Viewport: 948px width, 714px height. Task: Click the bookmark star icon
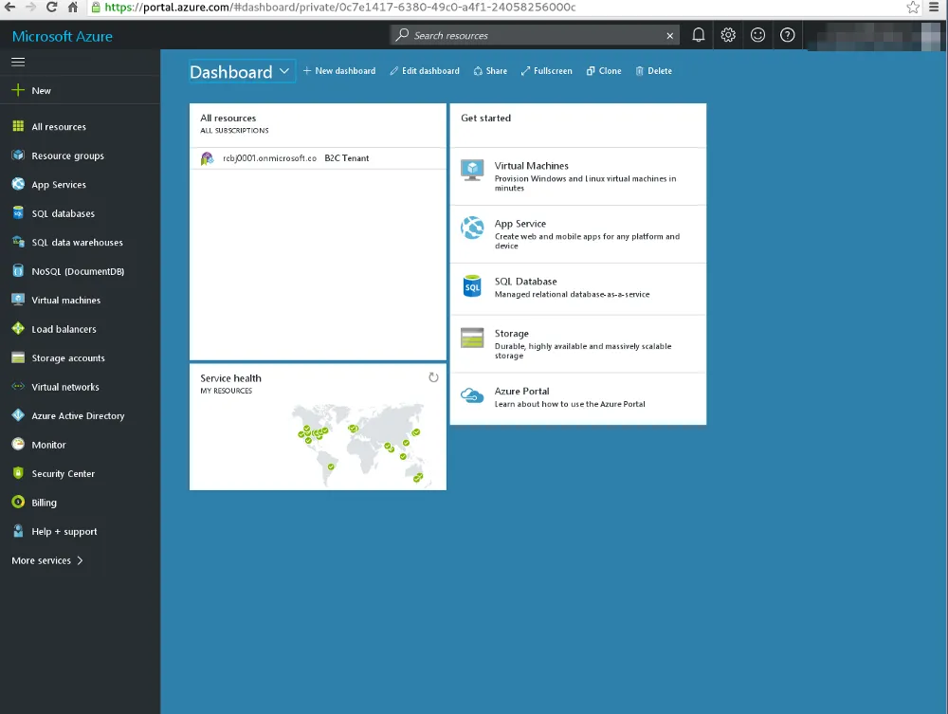pos(913,8)
